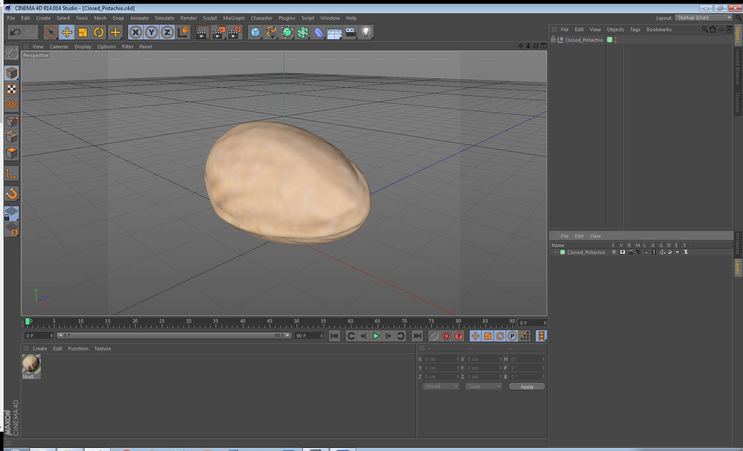Open material manager Texture menu

103,349
